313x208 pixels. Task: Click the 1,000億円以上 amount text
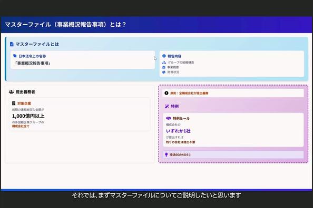(x=28, y=116)
